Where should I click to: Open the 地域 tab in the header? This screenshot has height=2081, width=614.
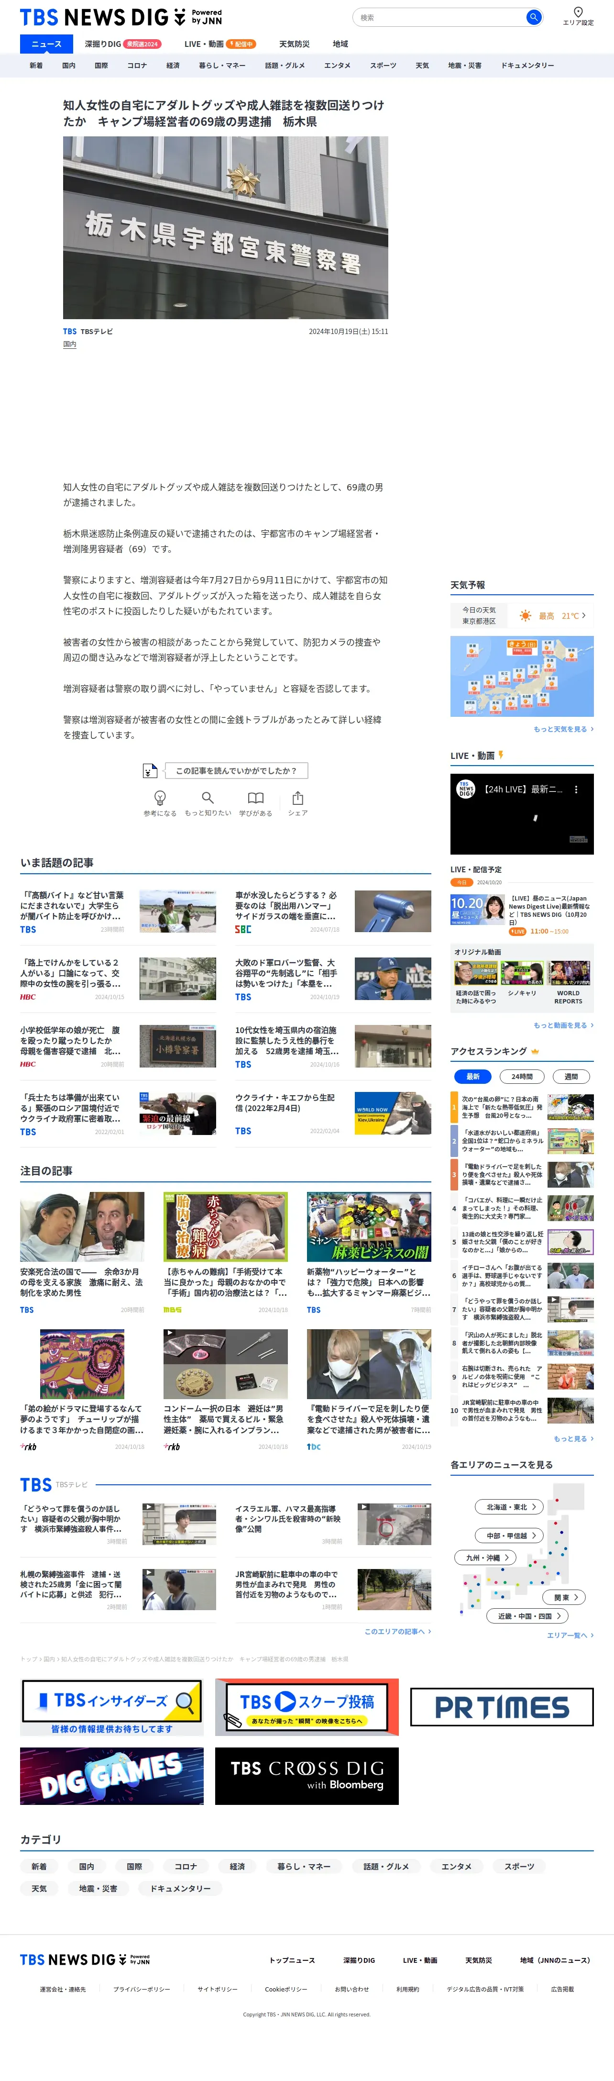tap(340, 44)
